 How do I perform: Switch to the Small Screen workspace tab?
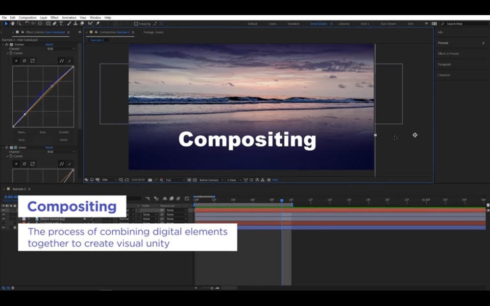318,24
